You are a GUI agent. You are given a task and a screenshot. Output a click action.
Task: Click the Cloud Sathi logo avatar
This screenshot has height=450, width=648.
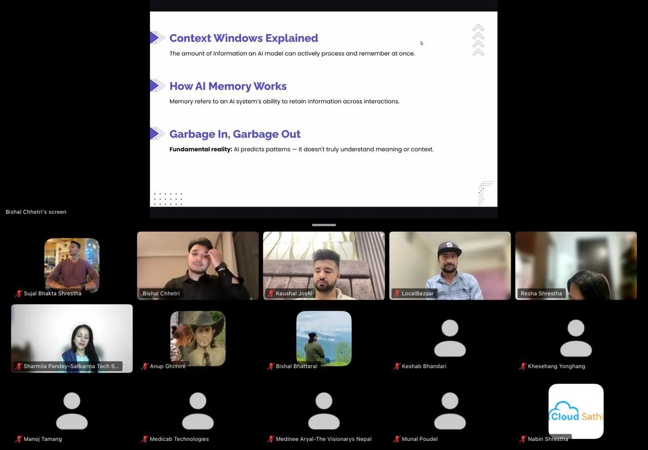point(576,411)
